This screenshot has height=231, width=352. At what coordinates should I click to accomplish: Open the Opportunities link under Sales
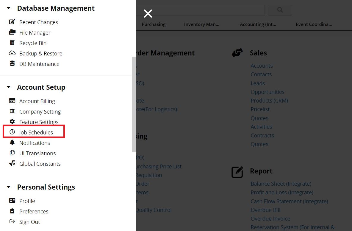tap(267, 92)
